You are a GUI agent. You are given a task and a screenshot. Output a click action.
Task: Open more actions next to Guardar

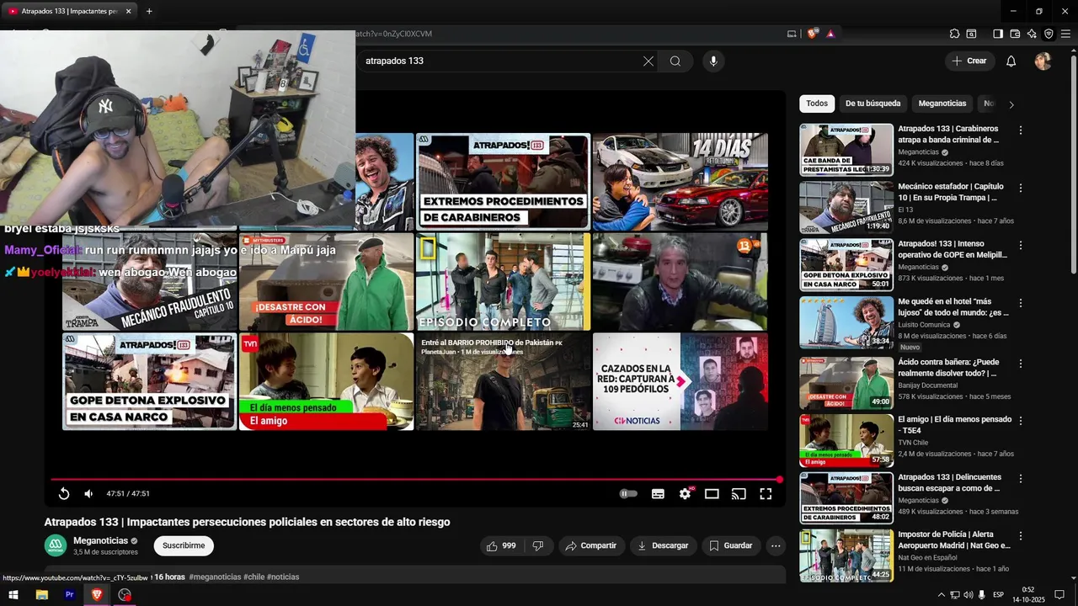(x=776, y=545)
